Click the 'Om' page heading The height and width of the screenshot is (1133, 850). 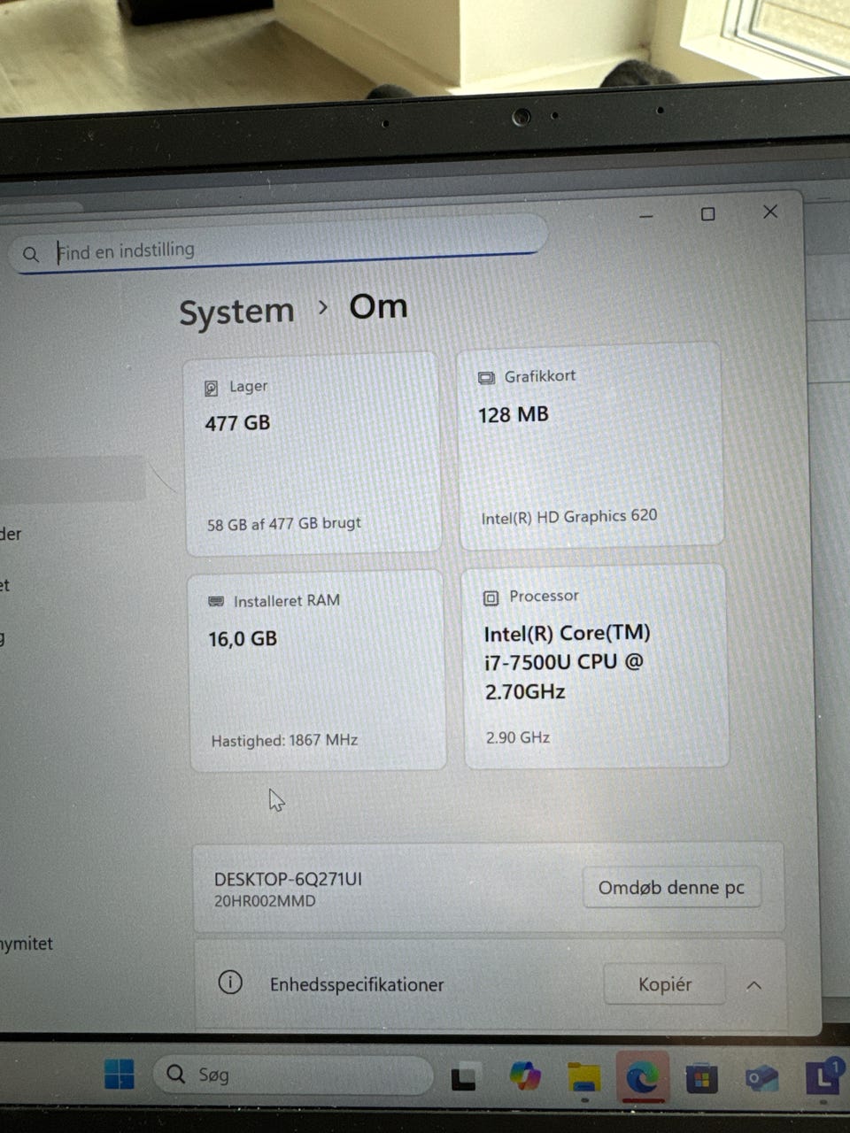(x=378, y=306)
